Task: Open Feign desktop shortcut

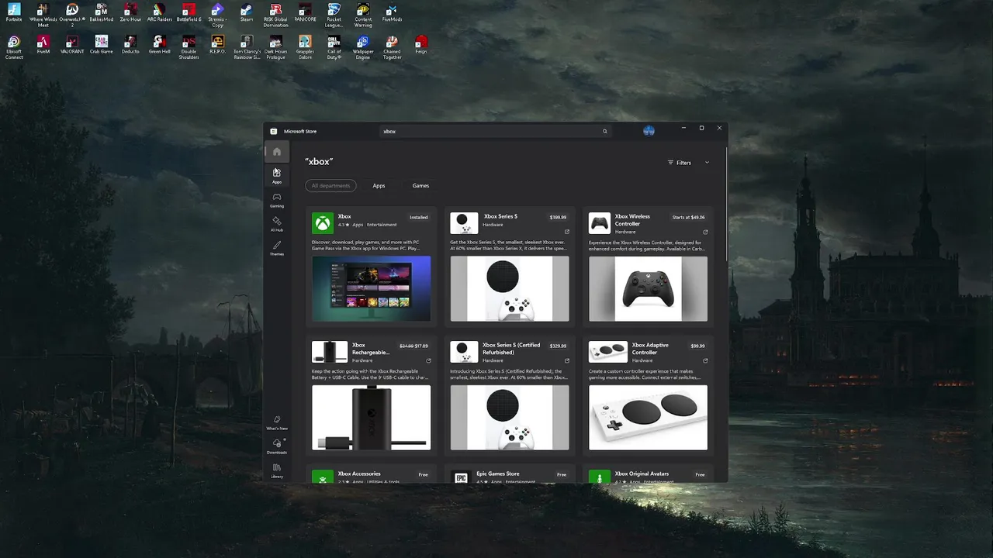Action: point(421,45)
